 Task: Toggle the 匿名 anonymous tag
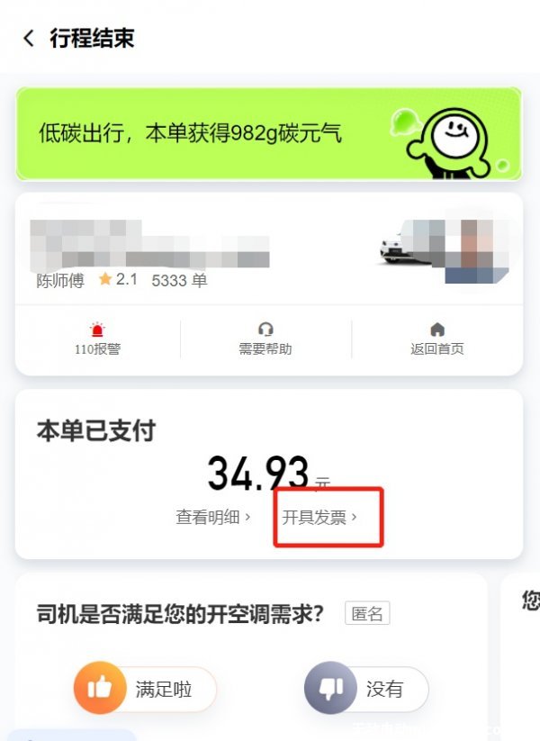[367, 613]
